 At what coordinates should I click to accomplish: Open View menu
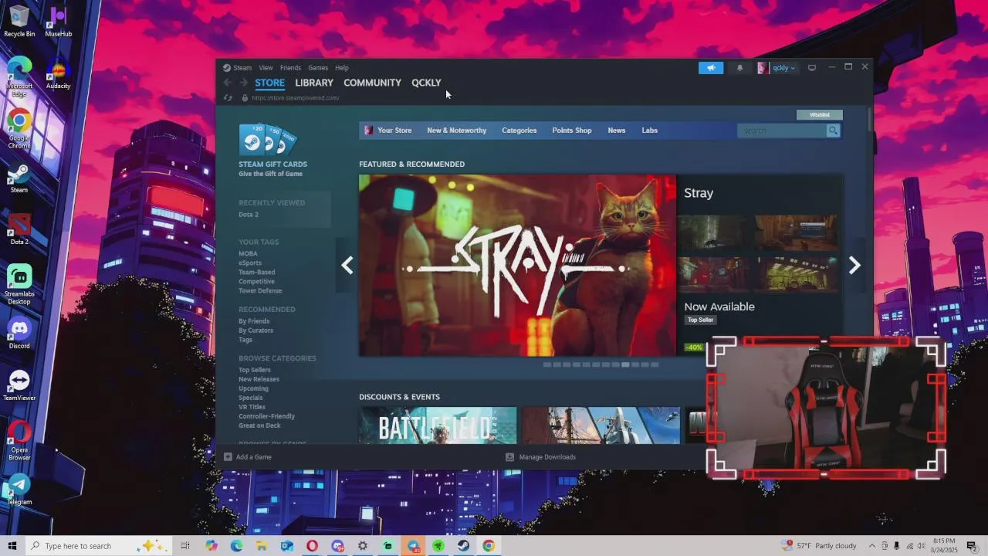click(266, 68)
